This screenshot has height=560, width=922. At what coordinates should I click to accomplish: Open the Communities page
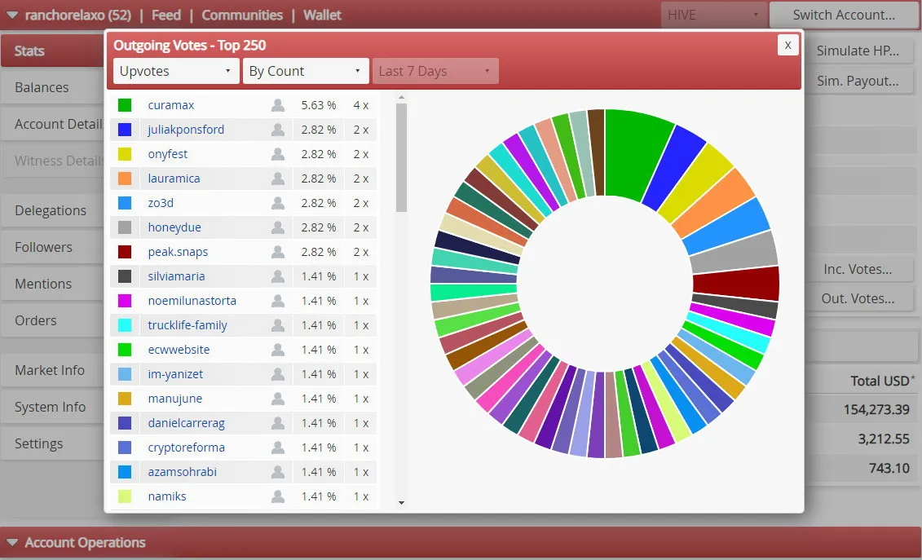coord(242,15)
